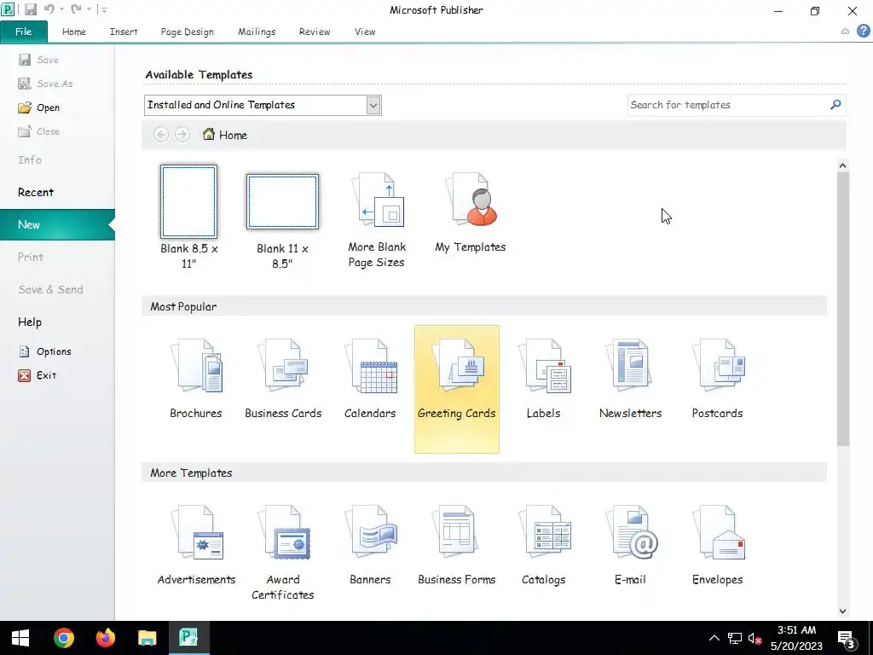Screen dimensions: 873x655
Task: Launch Firefox from the taskbar
Action: [x=105, y=638]
